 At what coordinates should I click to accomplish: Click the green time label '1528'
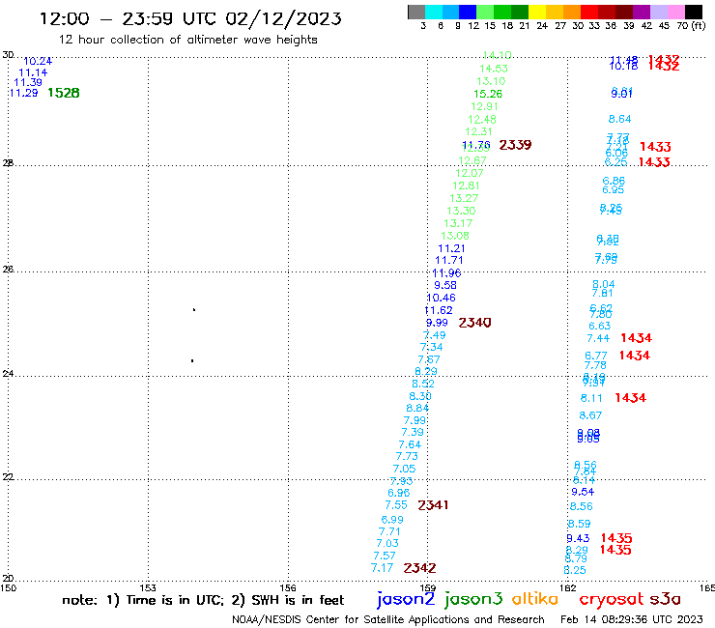(x=64, y=93)
